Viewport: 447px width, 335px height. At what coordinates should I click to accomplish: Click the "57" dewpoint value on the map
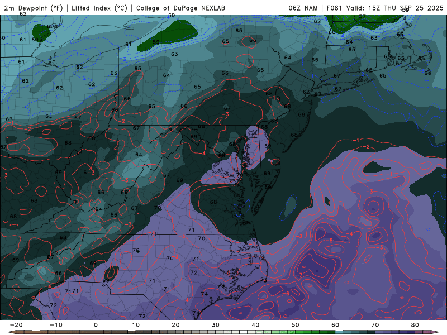(x=362, y=16)
